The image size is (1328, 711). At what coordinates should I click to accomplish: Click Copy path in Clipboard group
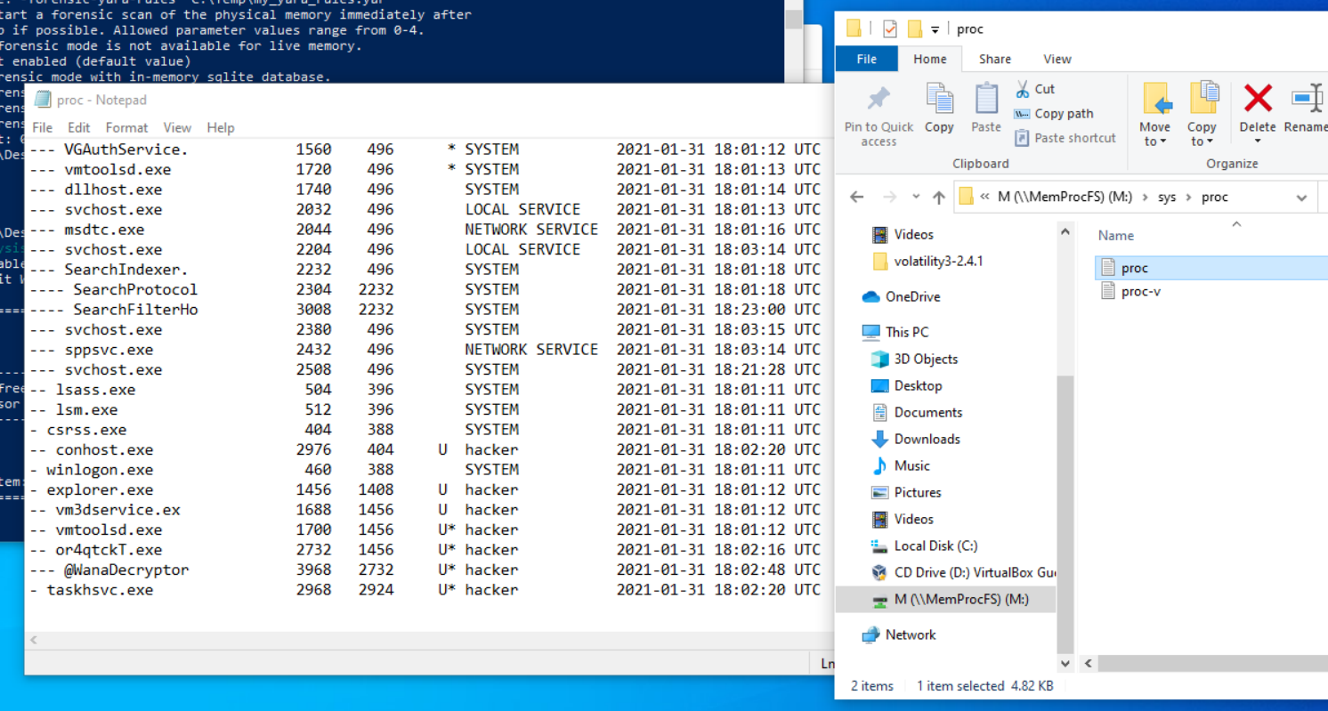[1054, 114]
